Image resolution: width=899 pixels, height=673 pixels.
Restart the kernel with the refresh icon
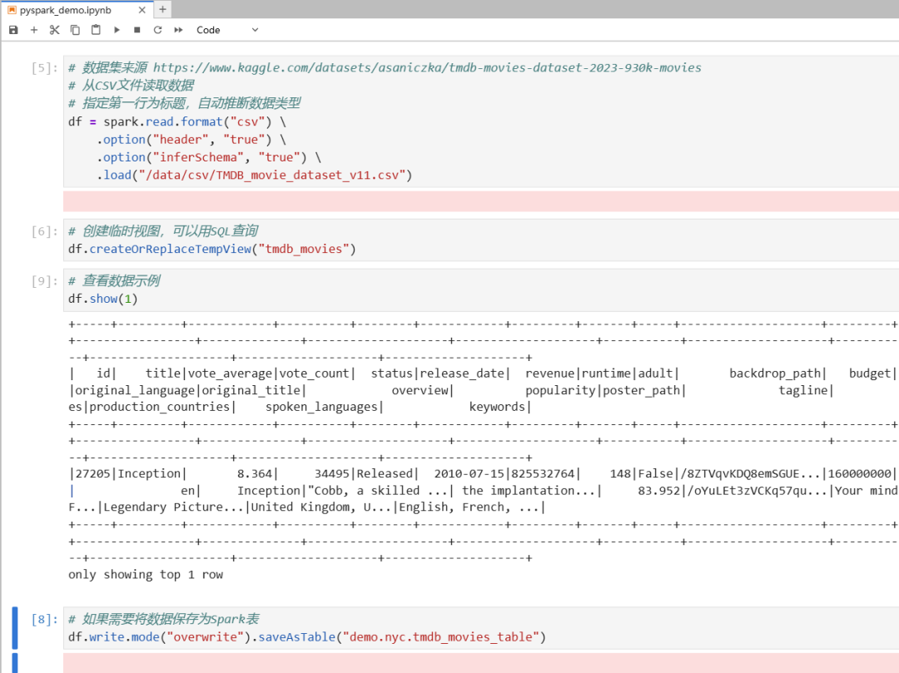[x=157, y=30]
